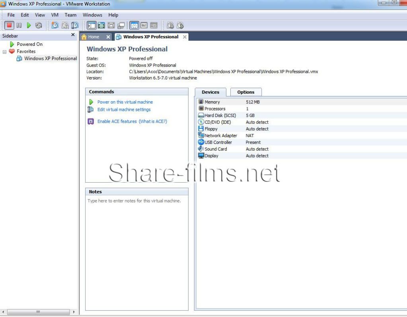Select the Summary view toolbar button

(134, 25)
